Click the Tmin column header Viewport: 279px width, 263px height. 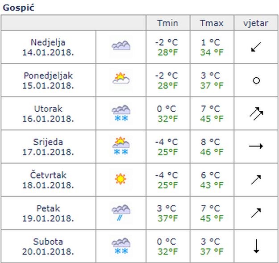coord(168,23)
